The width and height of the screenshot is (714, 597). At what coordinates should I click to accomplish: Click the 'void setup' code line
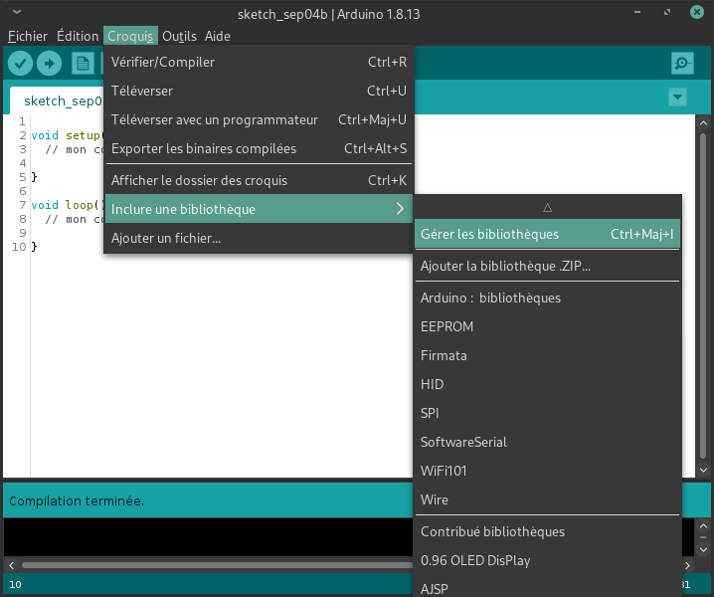68,135
